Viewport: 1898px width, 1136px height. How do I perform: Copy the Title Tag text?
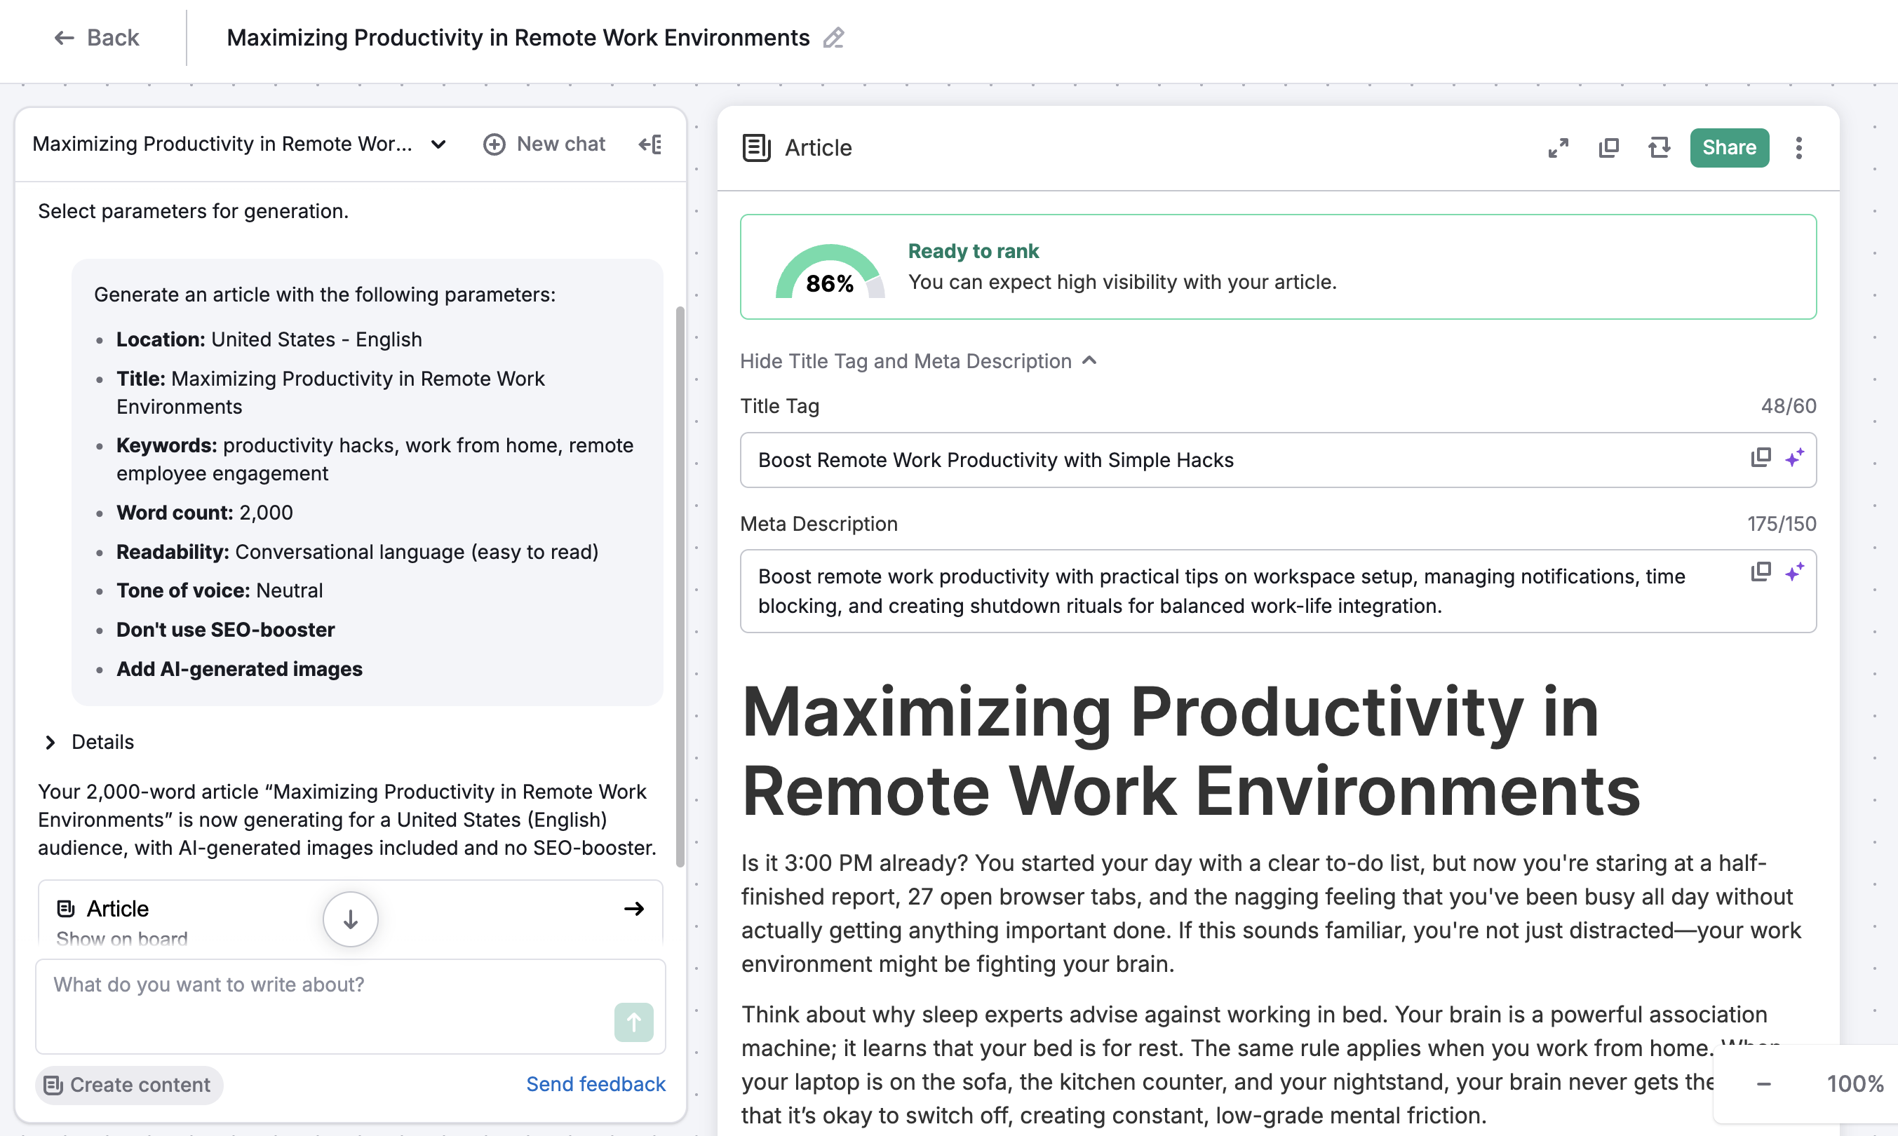pos(1761,459)
